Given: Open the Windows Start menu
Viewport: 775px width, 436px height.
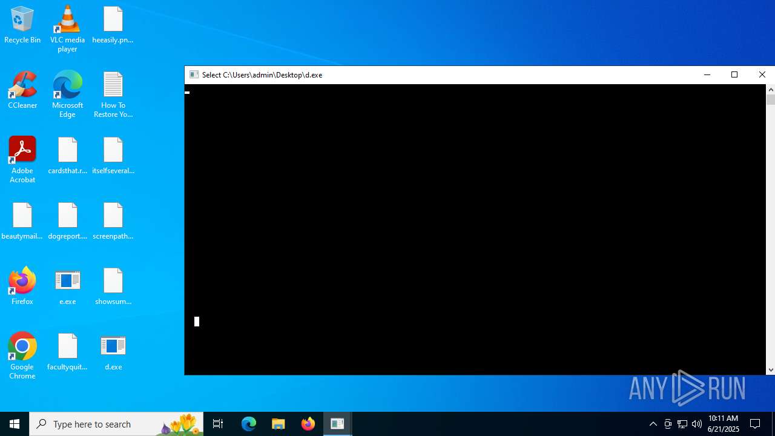Looking at the screenshot, I should pyautogui.click(x=15, y=424).
